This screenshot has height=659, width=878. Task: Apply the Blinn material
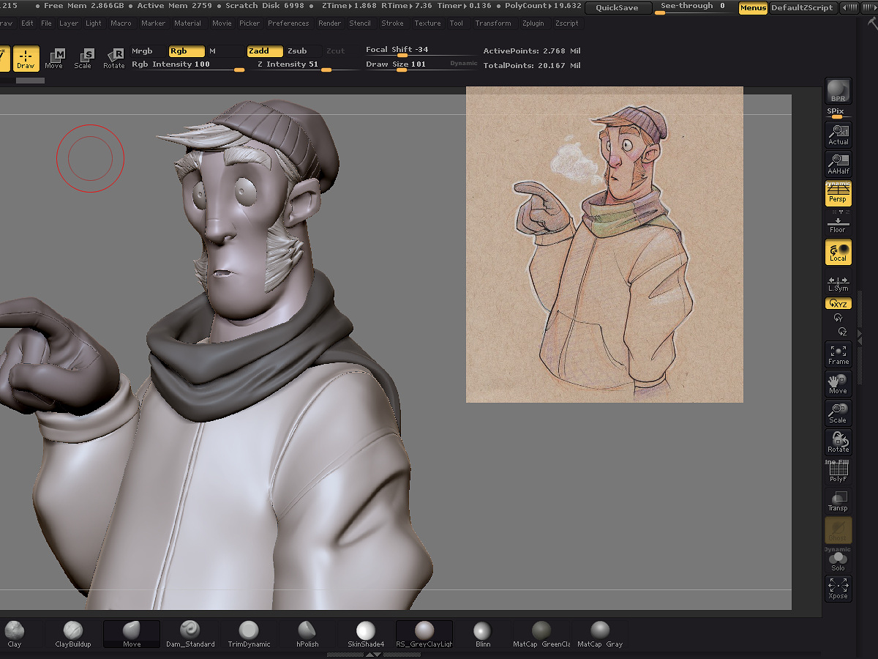tap(483, 634)
